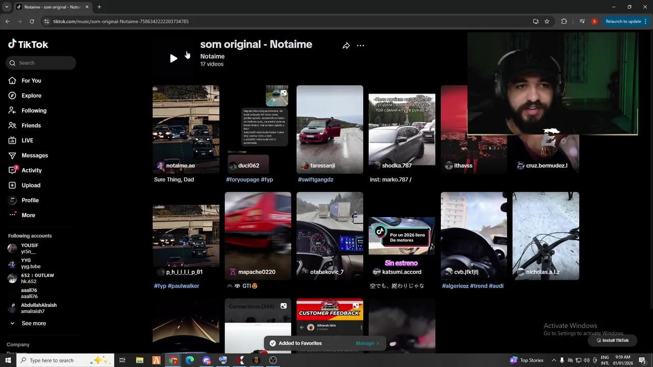Go to Explore in the sidebar
This screenshot has width=653, height=367.
(31, 95)
